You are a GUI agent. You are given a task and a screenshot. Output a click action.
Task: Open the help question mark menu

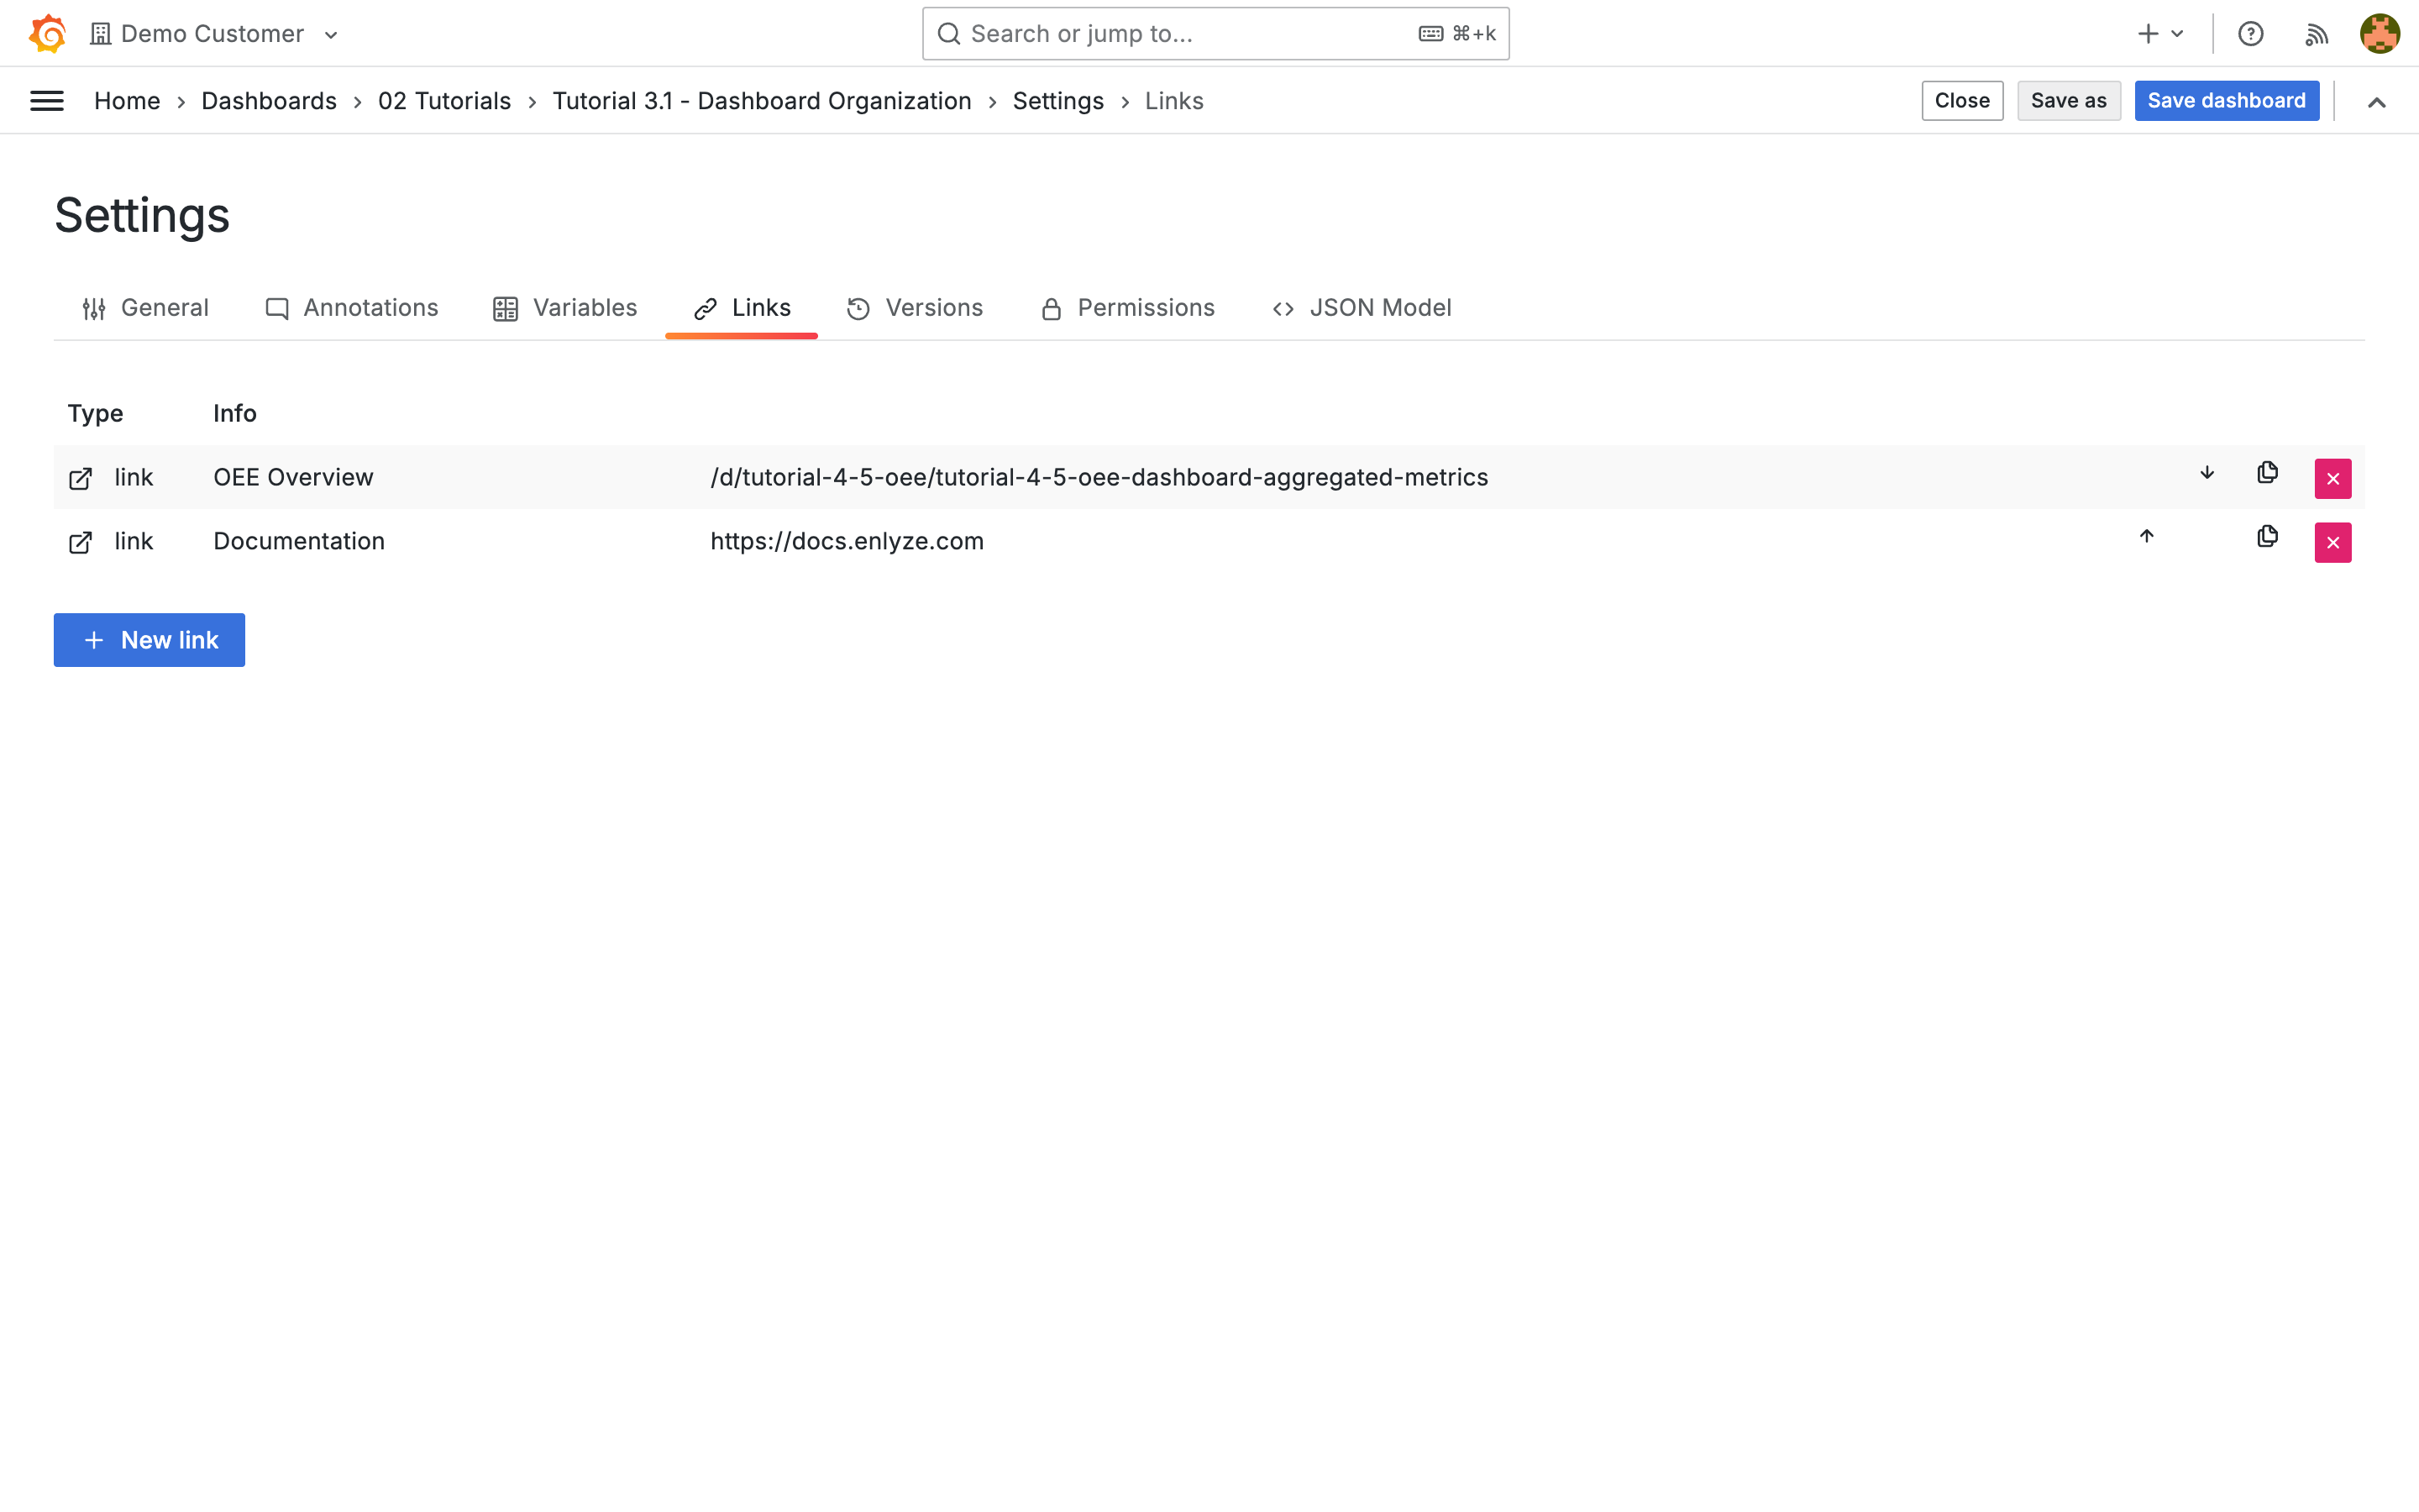tap(2250, 34)
